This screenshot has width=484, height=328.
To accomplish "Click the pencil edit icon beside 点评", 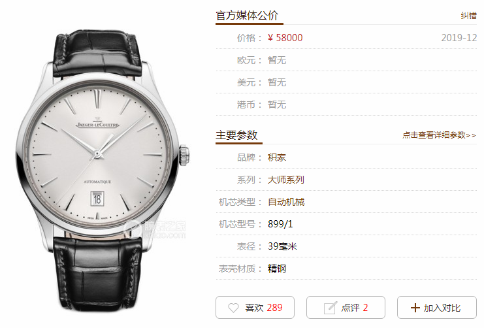I will pos(331,308).
